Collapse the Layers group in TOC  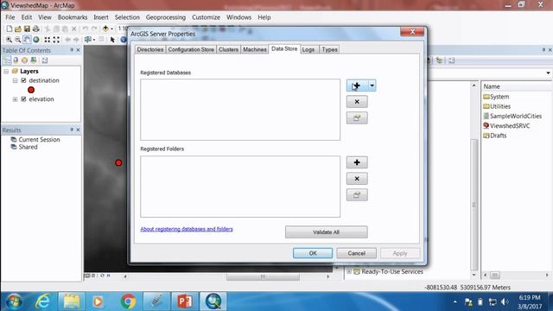6,71
